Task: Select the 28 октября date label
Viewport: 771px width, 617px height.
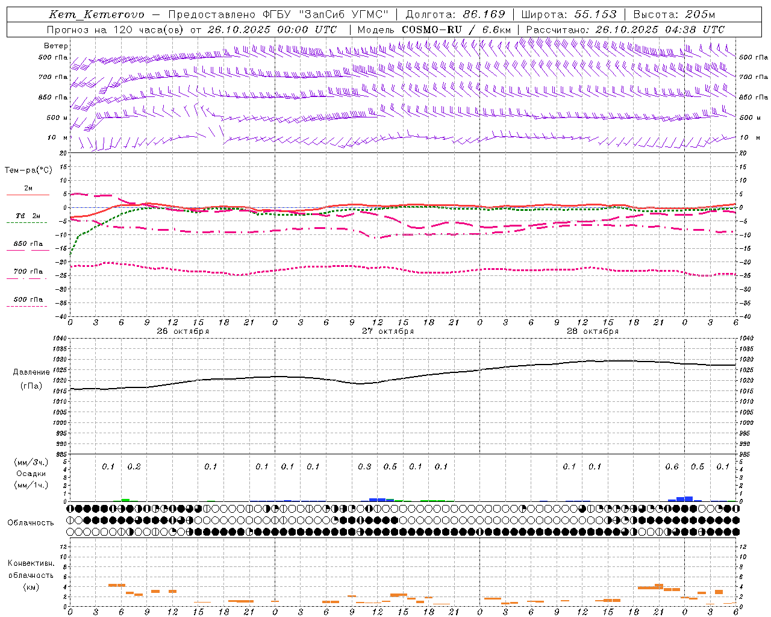Action: [593, 331]
